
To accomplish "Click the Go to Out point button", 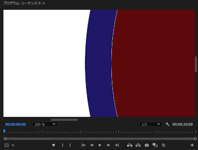I will click(x=117, y=145).
